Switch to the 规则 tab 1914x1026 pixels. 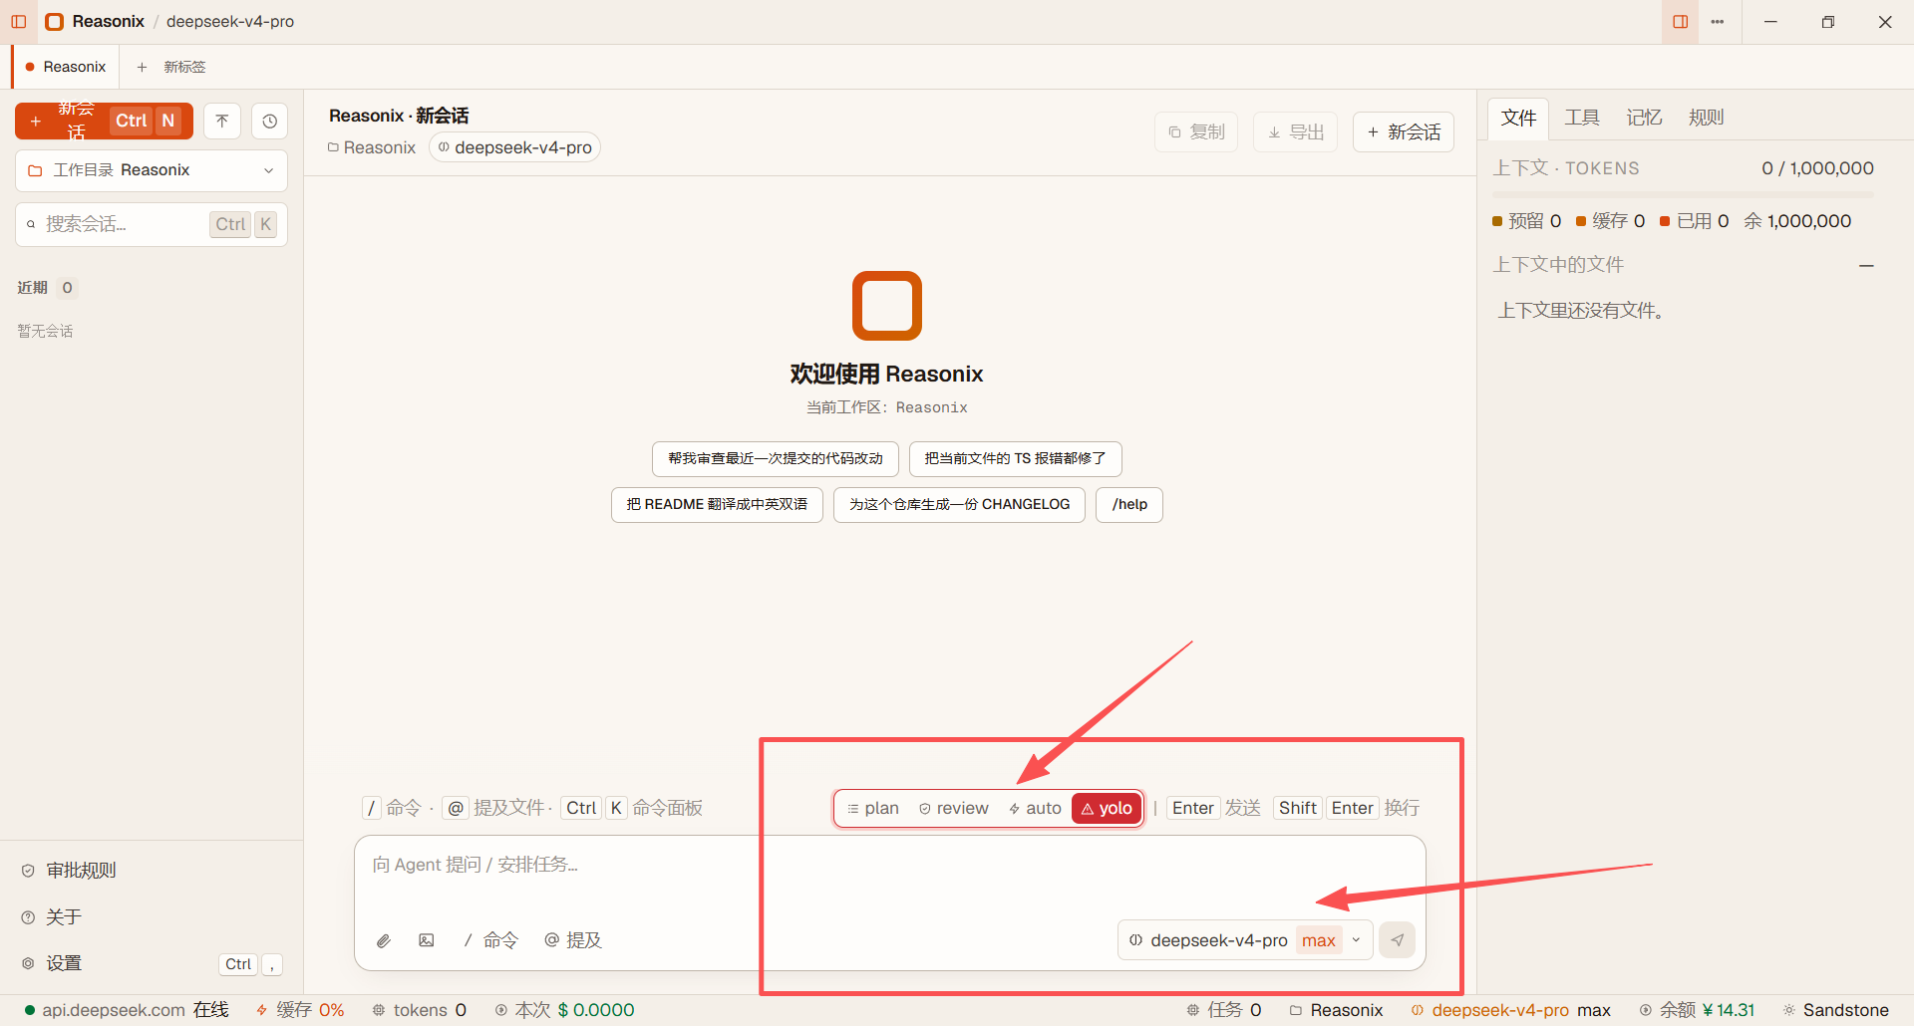coord(1706,118)
